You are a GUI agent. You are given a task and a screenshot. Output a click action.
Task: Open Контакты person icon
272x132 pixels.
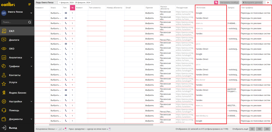pyautogui.click(x=4, y=75)
